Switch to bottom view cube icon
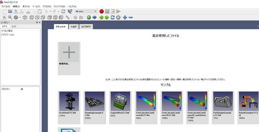259x132 pixels. [55, 17]
